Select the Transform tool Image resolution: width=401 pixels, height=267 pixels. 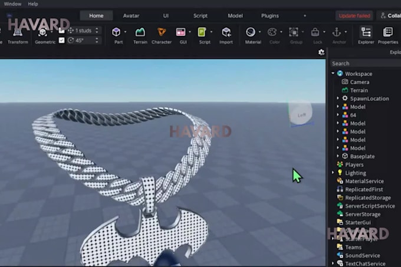pyautogui.click(x=18, y=36)
